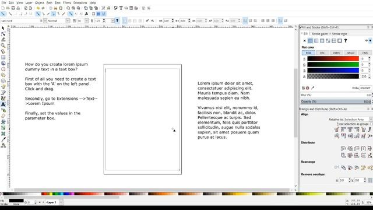Select the Rectangle tool
This screenshot has width=373, height=210.
point(3,57)
